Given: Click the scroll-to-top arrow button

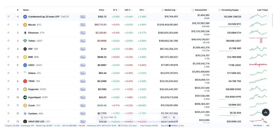Looking at the screenshot, I should click(x=266, y=113).
